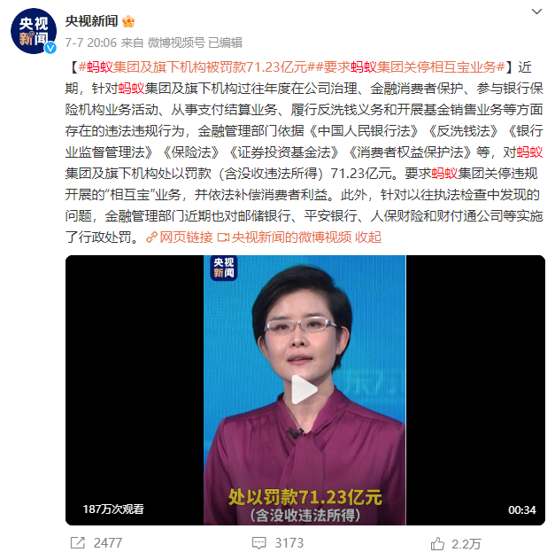Click the repost share icon
555x560 pixels.
[77, 543]
